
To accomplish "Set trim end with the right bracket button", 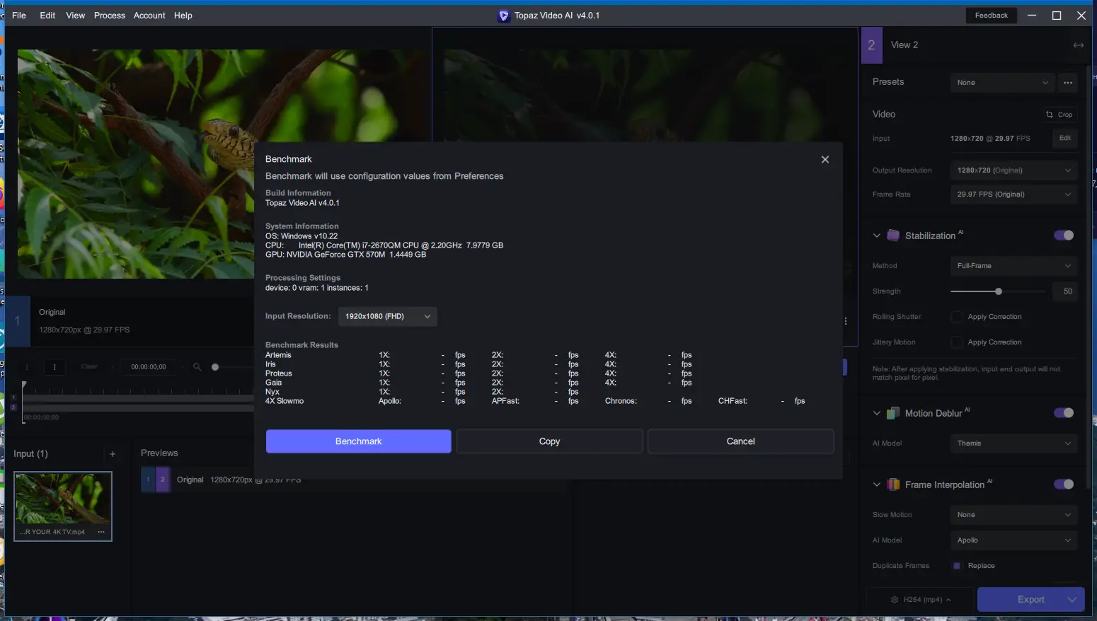I will click(54, 367).
